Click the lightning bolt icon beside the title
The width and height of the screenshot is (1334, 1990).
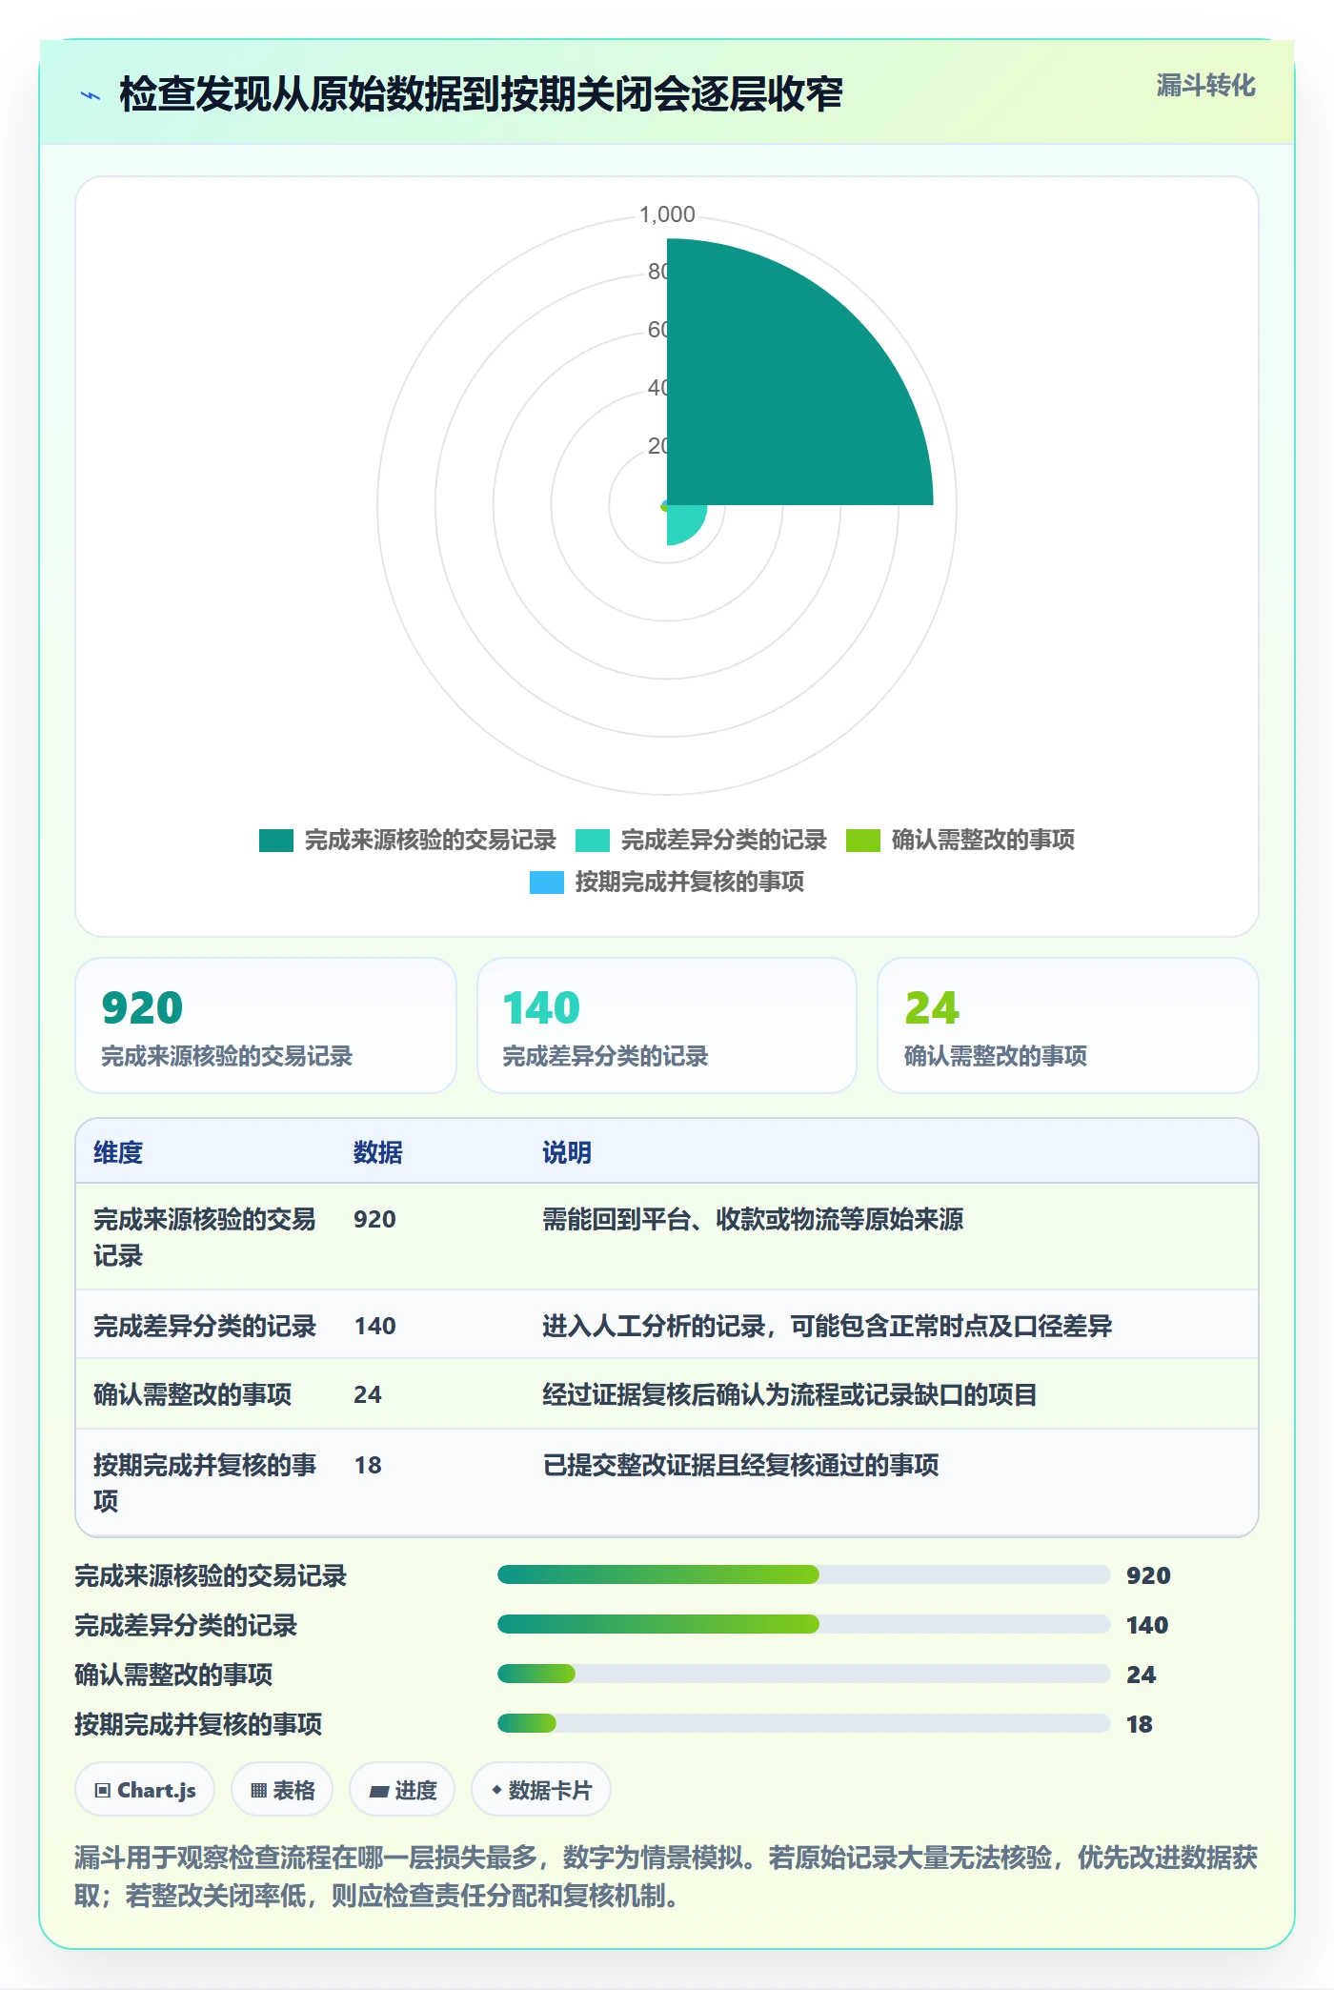pyautogui.click(x=91, y=95)
